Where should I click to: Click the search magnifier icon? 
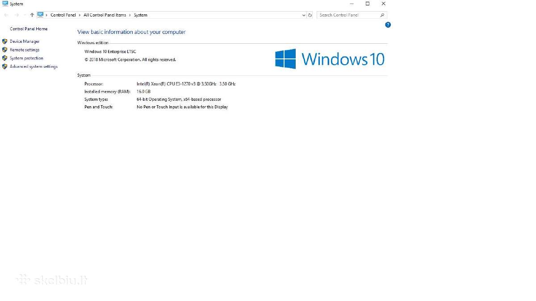click(x=382, y=15)
